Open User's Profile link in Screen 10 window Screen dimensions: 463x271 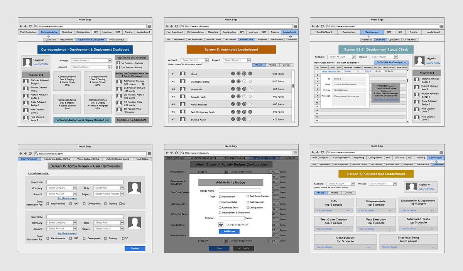[426, 189]
